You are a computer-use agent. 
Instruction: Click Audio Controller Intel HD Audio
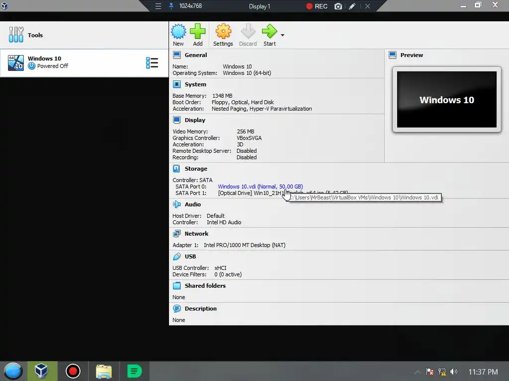pyautogui.click(x=224, y=222)
